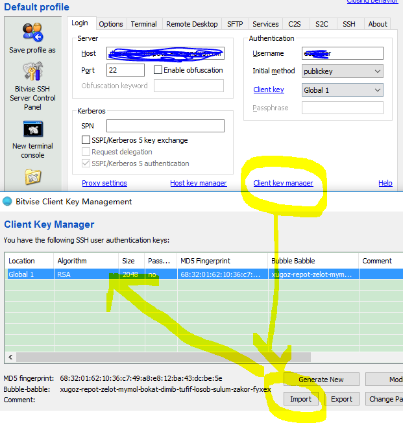Open Client key manager link
403x423 pixels.
point(283,183)
